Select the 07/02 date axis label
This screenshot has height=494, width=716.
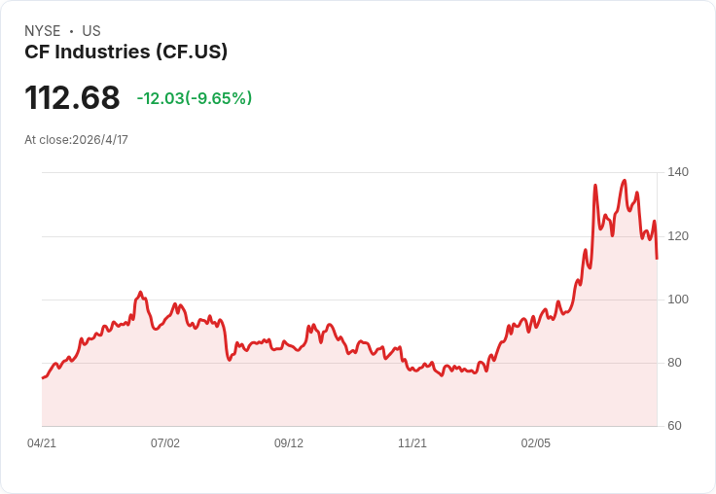(165, 443)
